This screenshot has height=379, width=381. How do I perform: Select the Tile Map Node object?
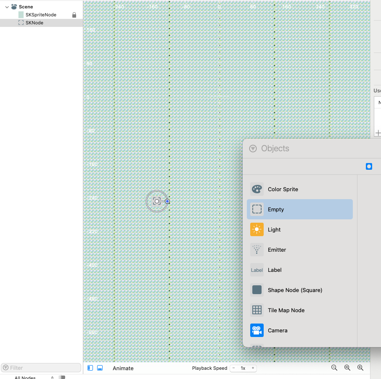tap(286, 310)
